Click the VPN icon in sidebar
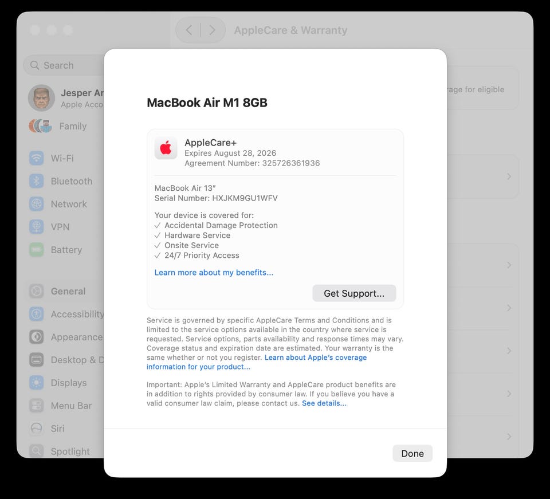550x499 pixels. [37, 226]
